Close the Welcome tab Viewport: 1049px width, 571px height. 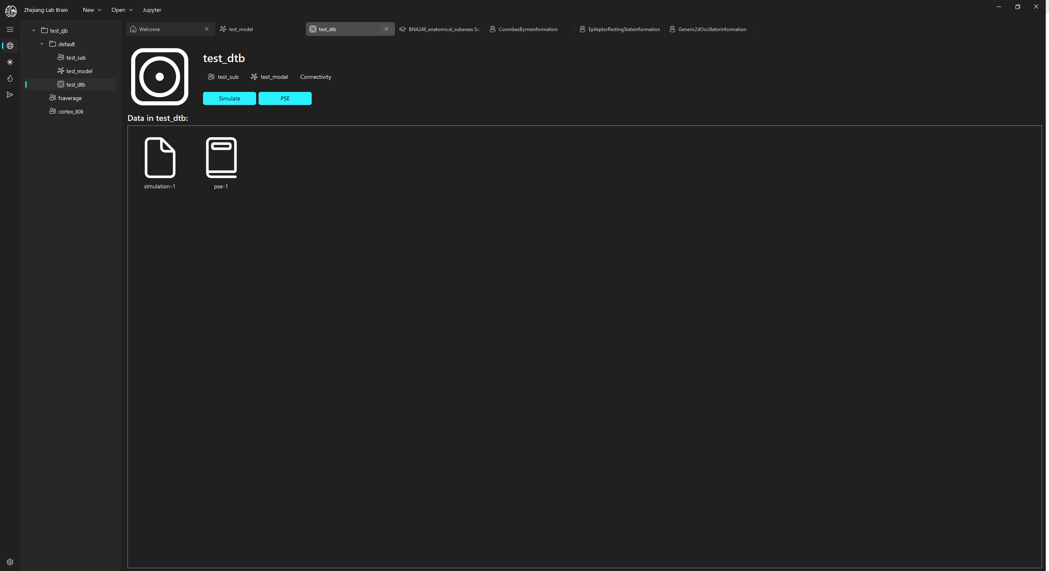tap(207, 29)
